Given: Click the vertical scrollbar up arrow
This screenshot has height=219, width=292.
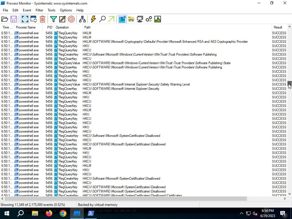Looking at the screenshot, I should click(x=289, y=27).
